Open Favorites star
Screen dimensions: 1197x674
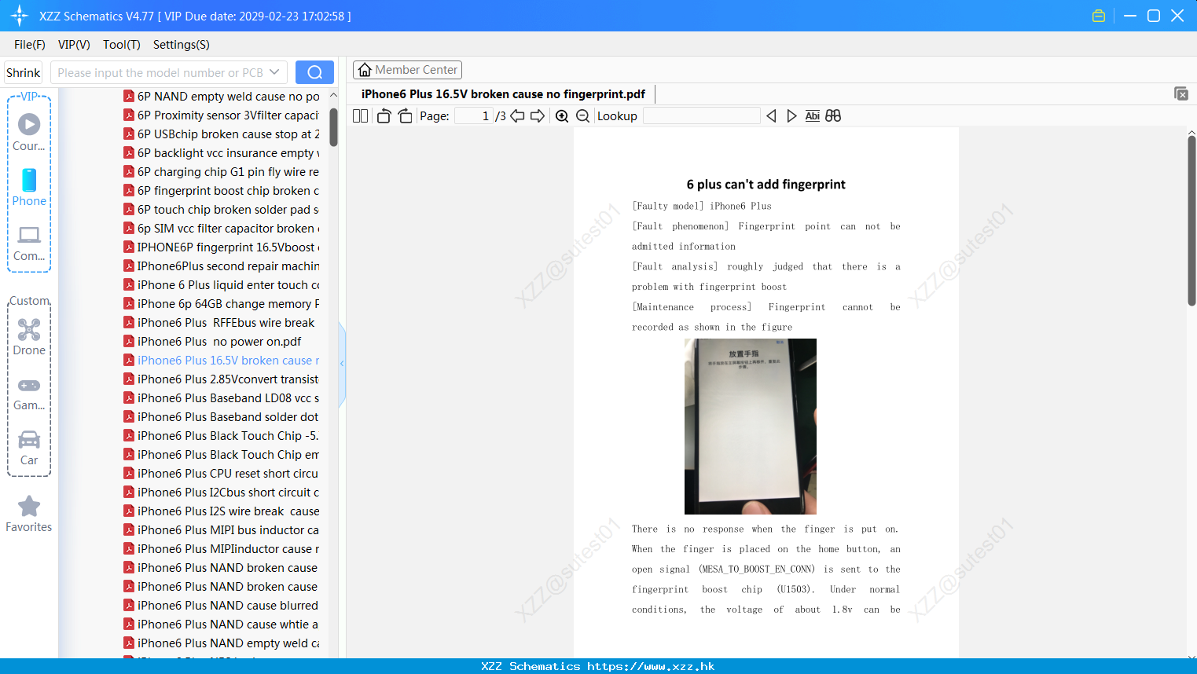coord(29,514)
